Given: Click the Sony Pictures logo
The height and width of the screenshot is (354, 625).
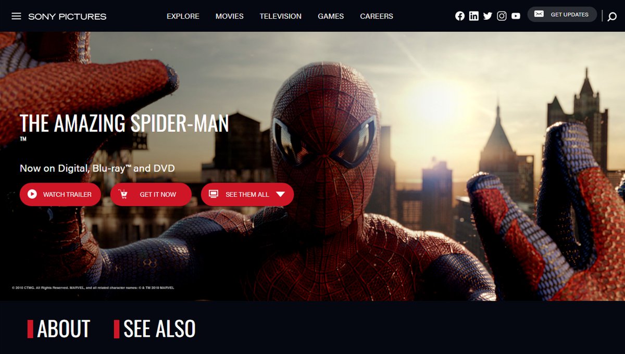Looking at the screenshot, I should click(x=67, y=17).
